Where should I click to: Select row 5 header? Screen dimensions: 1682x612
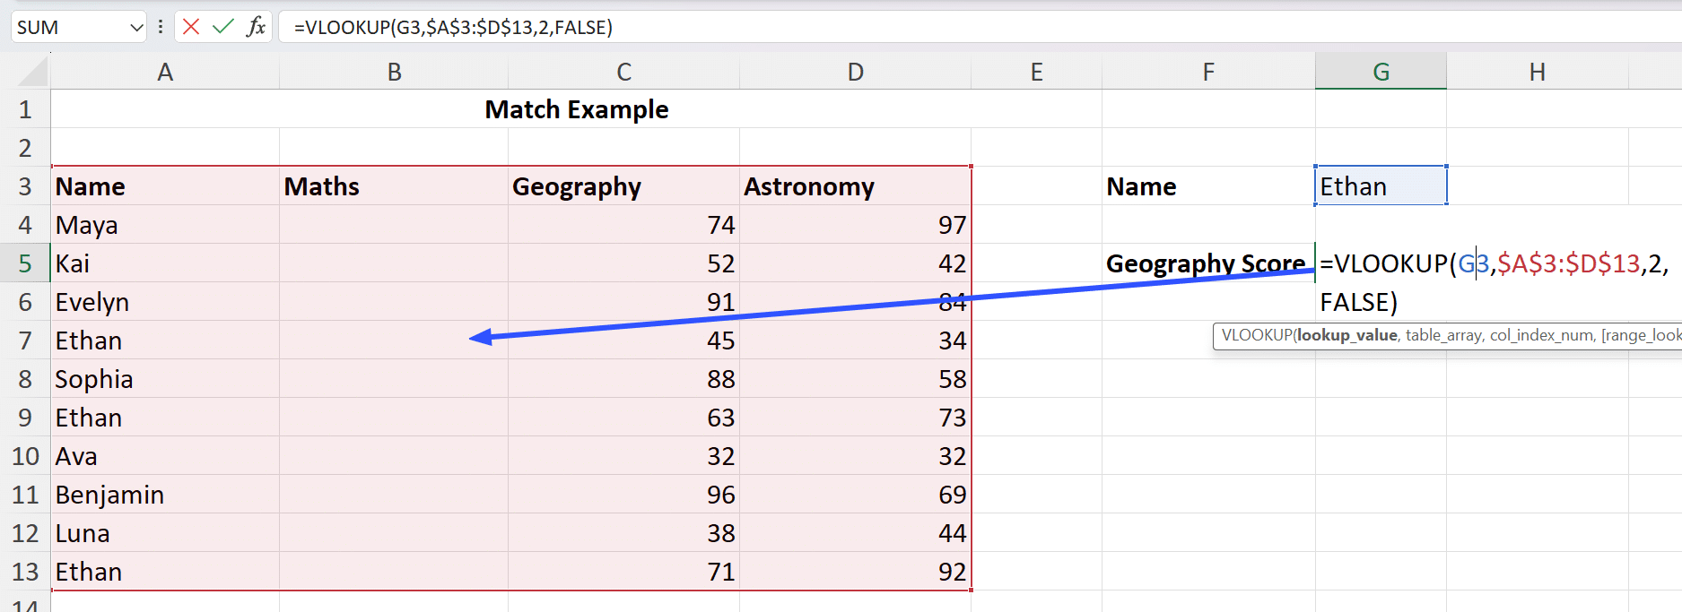[25, 263]
